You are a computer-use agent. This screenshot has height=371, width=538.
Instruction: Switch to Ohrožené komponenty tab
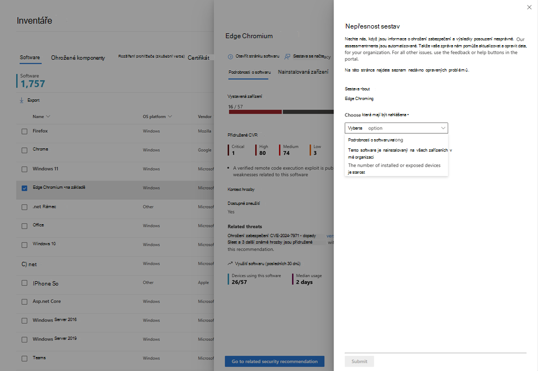pyautogui.click(x=78, y=58)
